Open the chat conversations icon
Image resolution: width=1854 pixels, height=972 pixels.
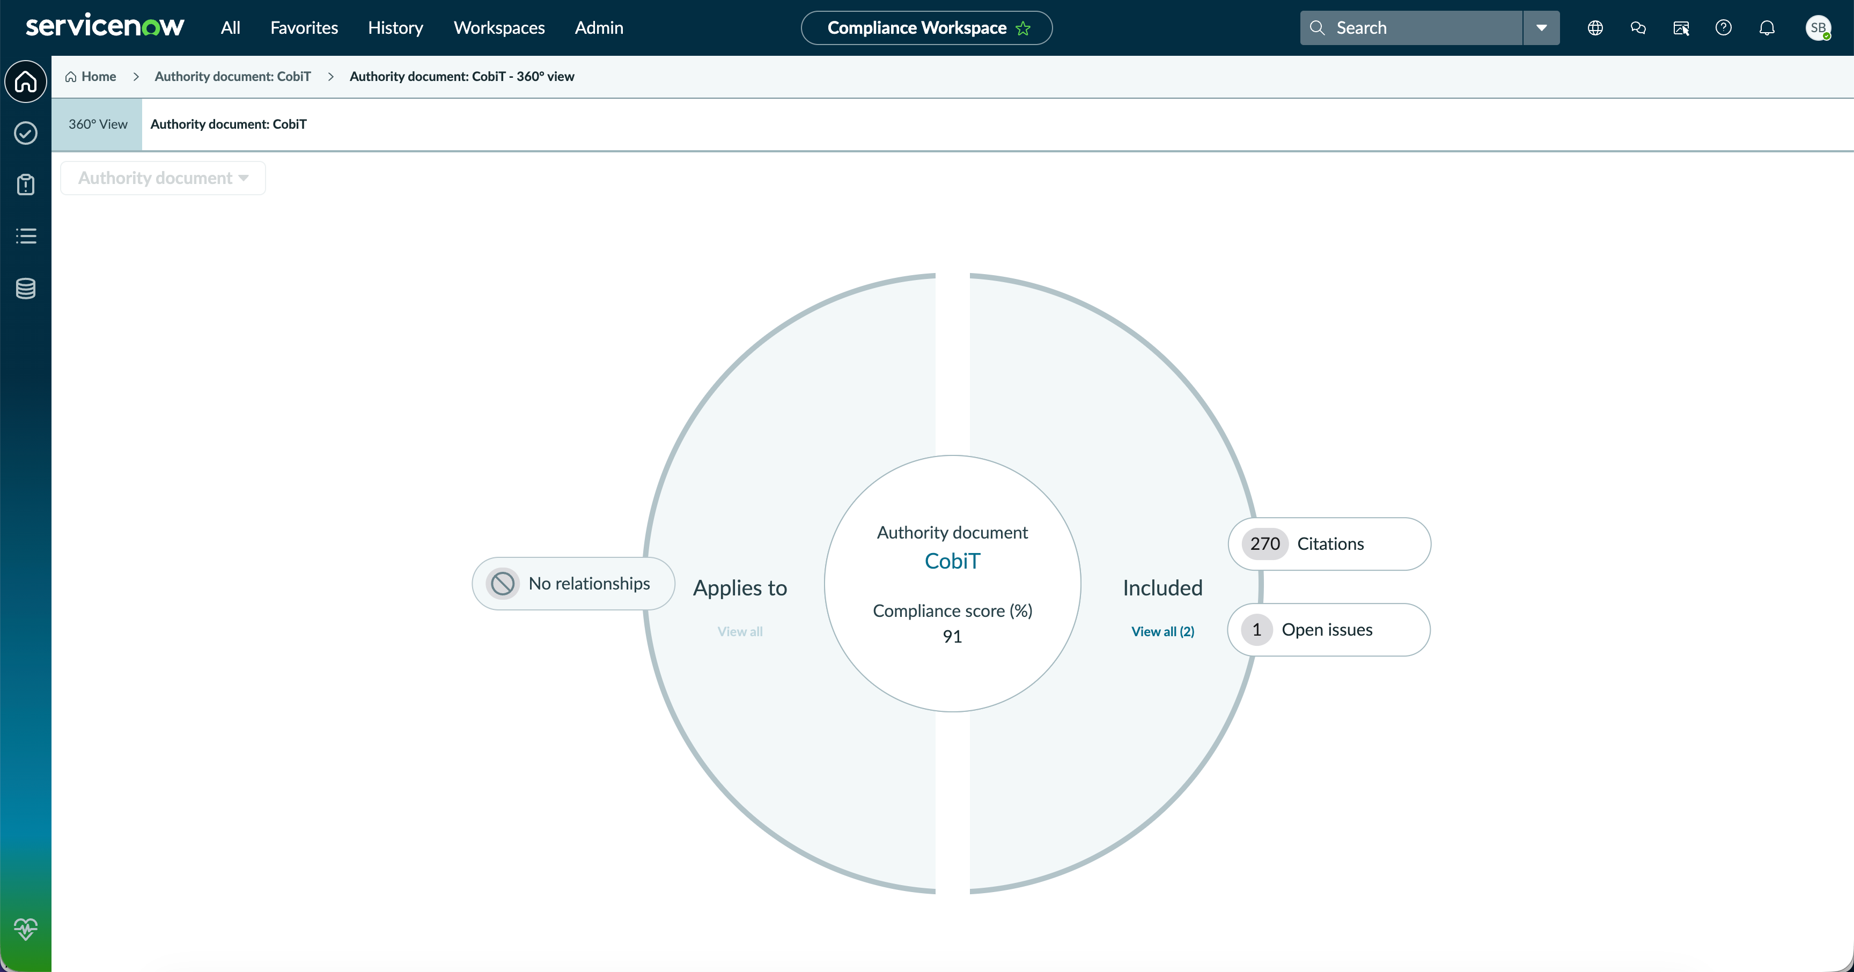coord(1638,27)
